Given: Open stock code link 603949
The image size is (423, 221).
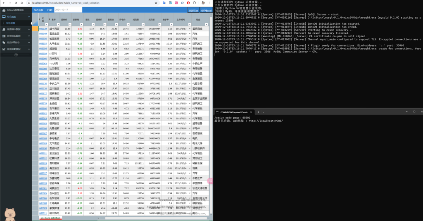Looking at the screenshot, I should tap(43, 33).
